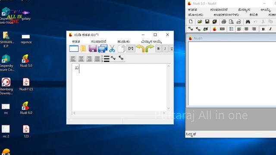The height and width of the screenshot is (155, 276).
Task: Click the numbered list 1-2-3 icon
Action: [105, 59]
